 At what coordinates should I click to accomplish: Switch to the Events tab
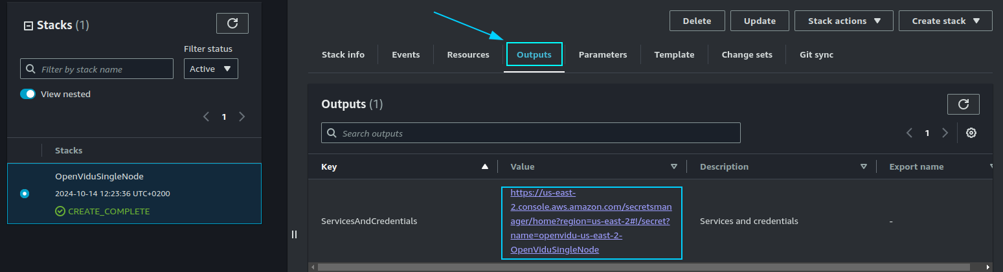(x=405, y=54)
